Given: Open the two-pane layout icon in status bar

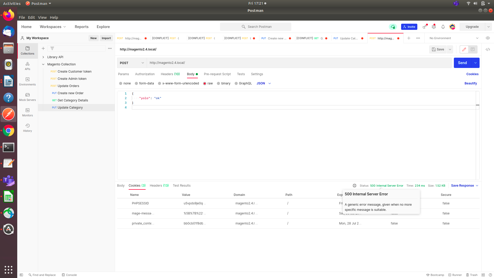Looking at the screenshot, I should pyautogui.click(x=483, y=275).
